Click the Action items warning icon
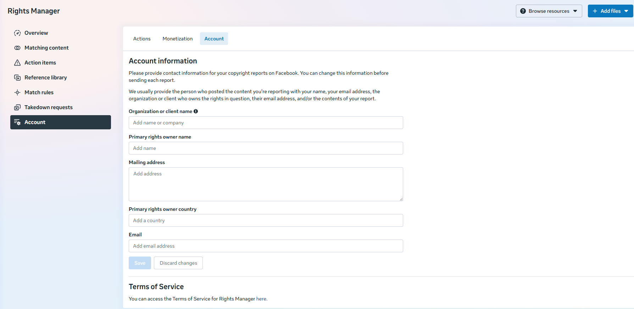Viewport: 634px width, 309px height. point(17,63)
